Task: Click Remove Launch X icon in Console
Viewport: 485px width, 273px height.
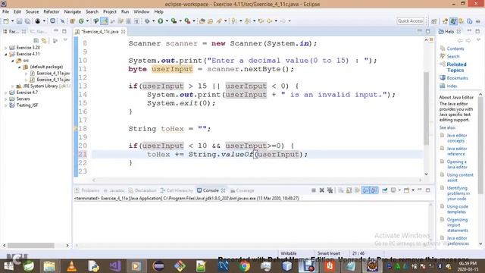Action: coord(321,190)
